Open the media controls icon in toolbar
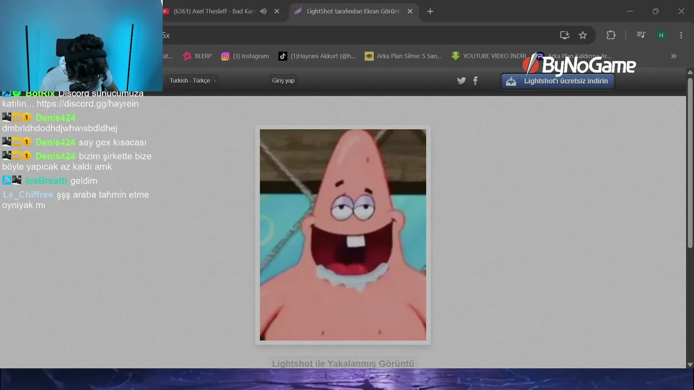 point(641,35)
